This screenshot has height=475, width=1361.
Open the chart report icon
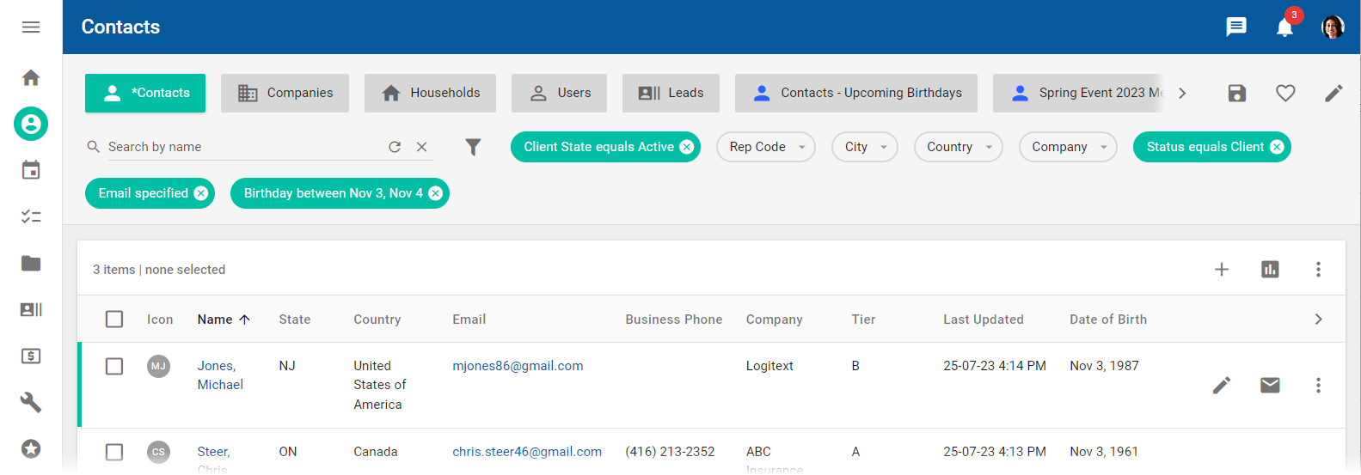click(1270, 270)
